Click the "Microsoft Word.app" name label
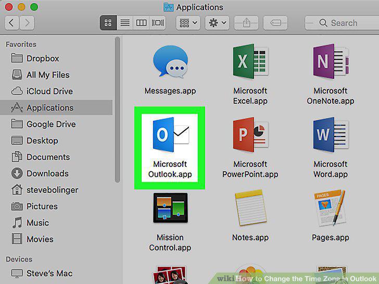 [x=331, y=169]
